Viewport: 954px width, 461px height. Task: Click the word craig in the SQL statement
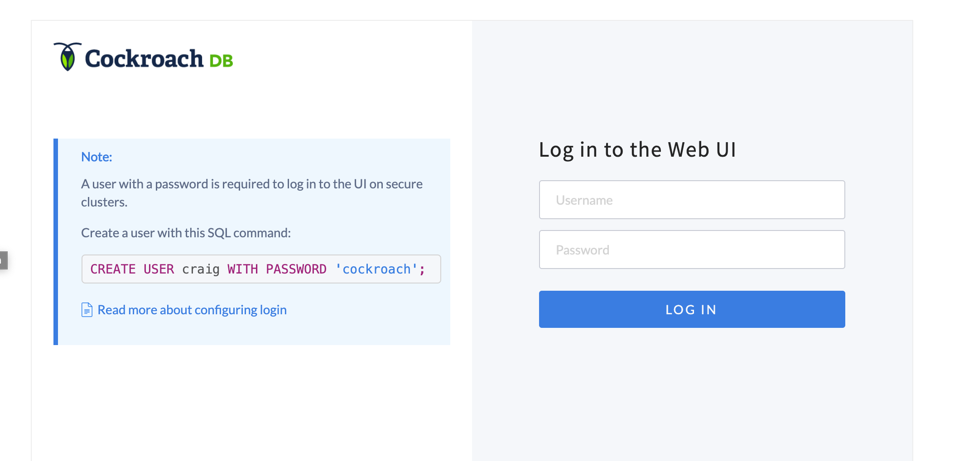coord(200,269)
